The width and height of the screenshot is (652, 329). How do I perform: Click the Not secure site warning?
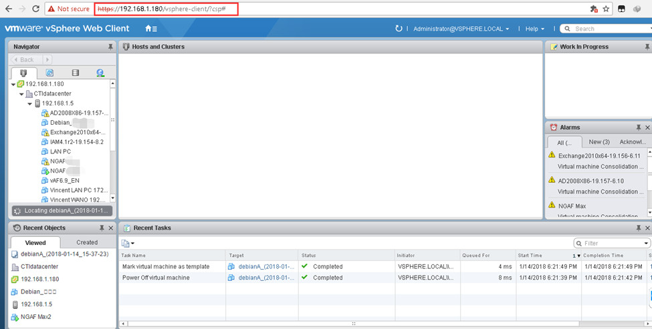pos(69,9)
